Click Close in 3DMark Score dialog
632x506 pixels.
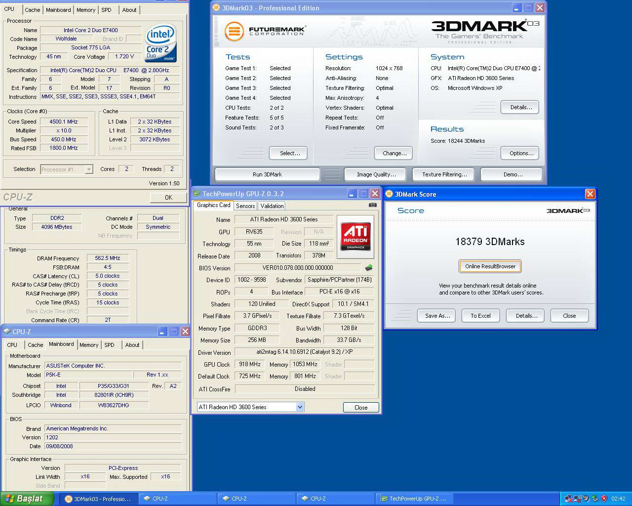coord(569,316)
